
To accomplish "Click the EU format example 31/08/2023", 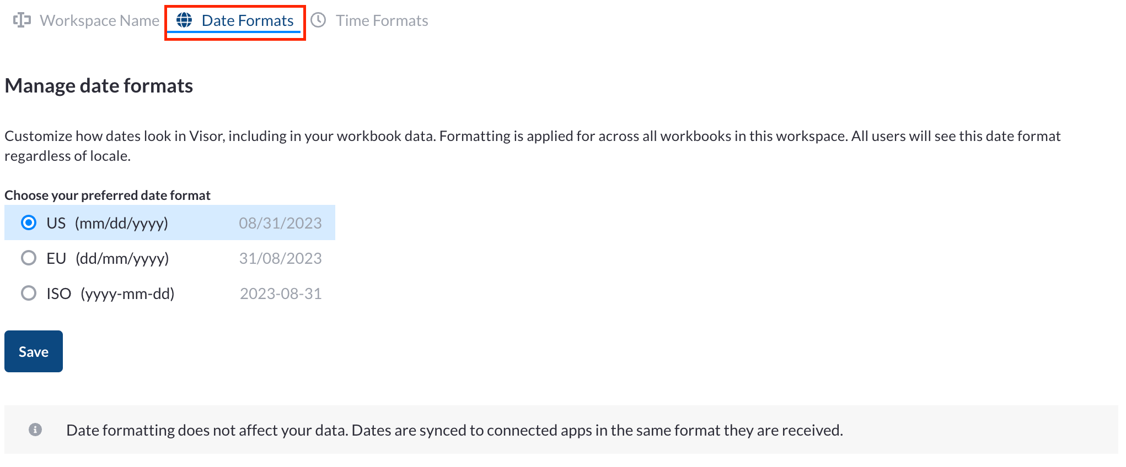I will point(281,258).
